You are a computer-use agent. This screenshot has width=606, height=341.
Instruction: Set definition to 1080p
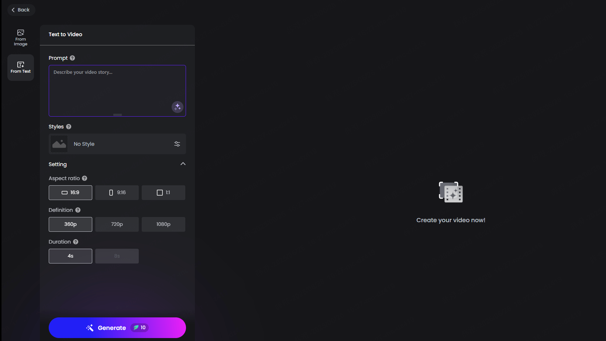pyautogui.click(x=163, y=224)
